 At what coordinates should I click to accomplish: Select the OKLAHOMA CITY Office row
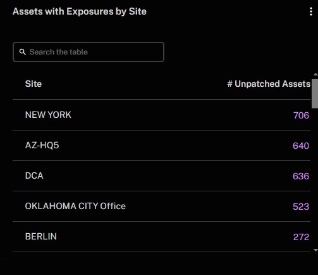[x=161, y=207]
